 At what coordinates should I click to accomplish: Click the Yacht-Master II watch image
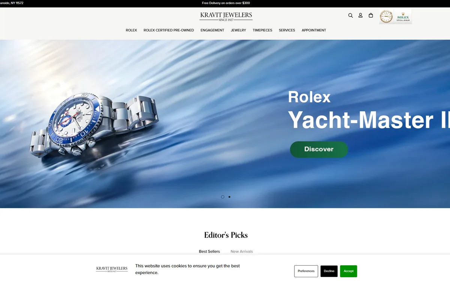pyautogui.click(x=94, y=124)
